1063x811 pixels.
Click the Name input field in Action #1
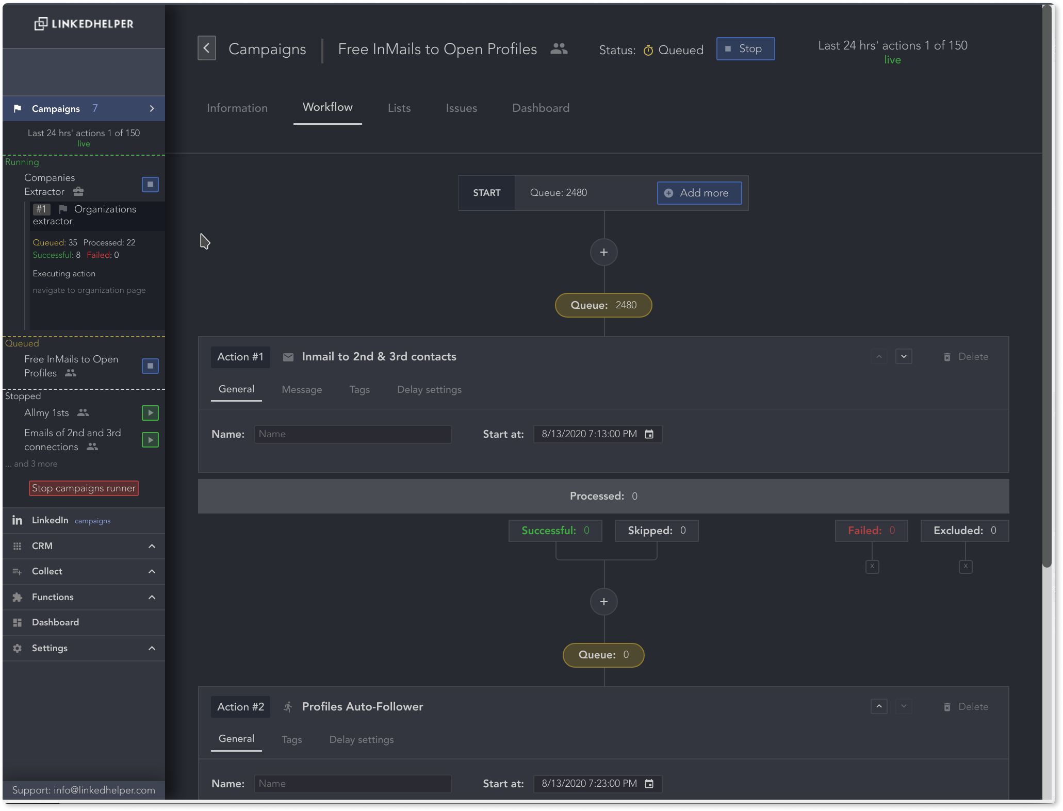point(353,435)
